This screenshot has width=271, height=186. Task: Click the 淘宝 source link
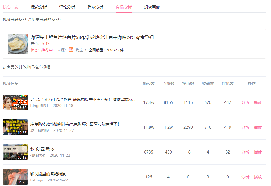[79, 50]
